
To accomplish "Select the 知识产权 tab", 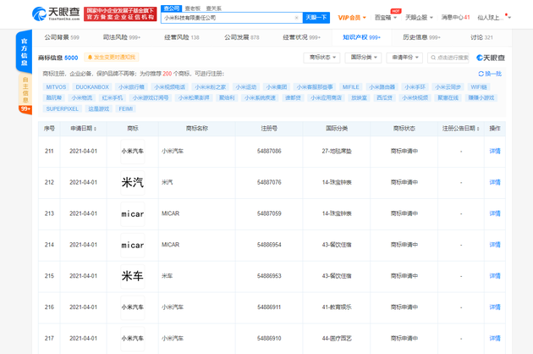I will pyautogui.click(x=361, y=37).
